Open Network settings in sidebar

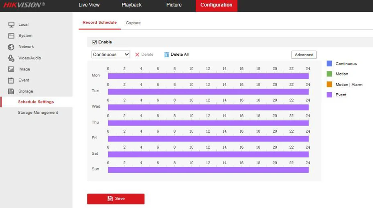[x=26, y=46]
